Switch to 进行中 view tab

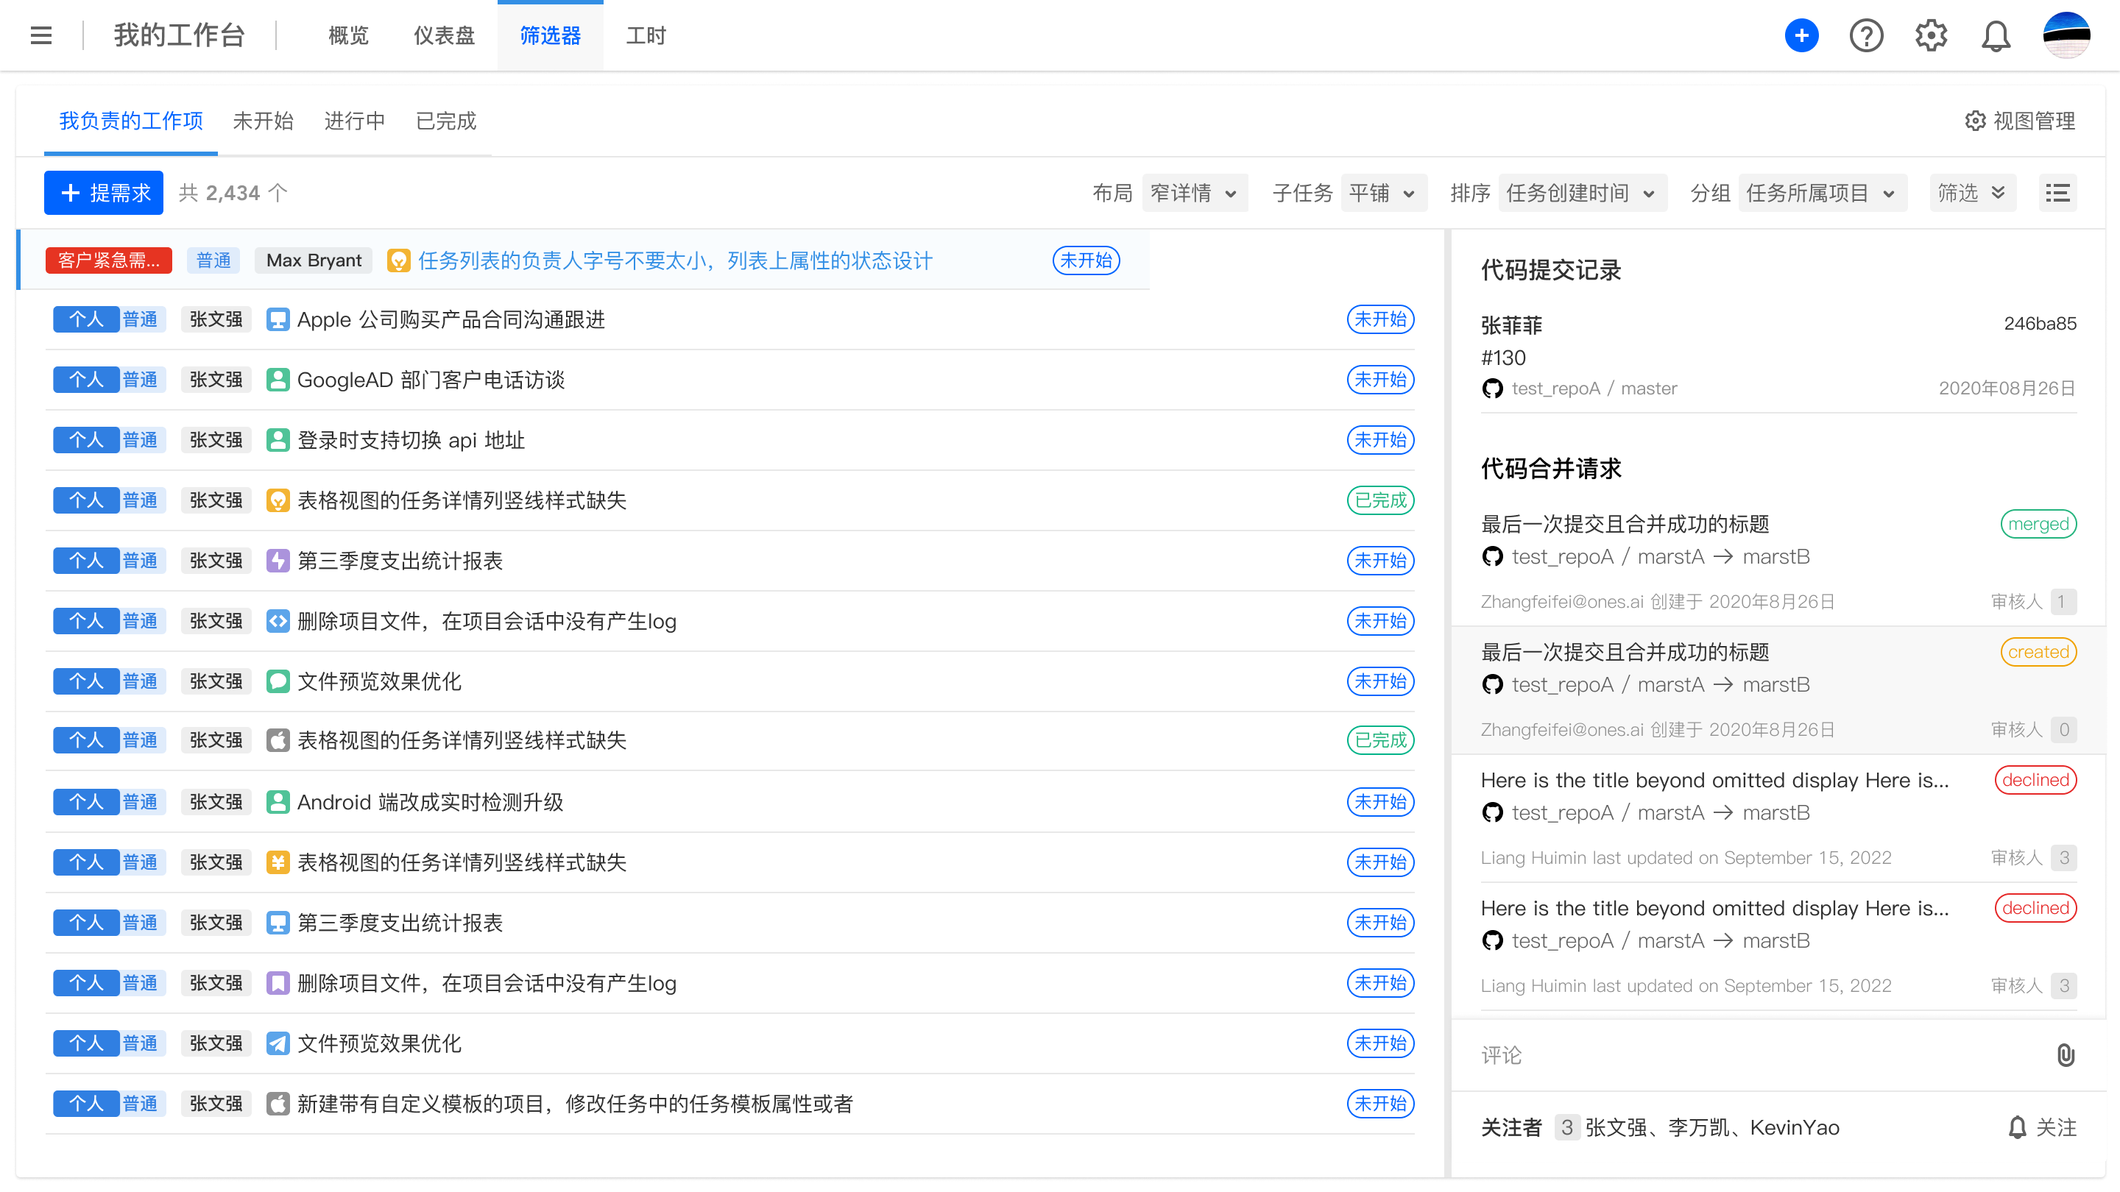coord(355,121)
